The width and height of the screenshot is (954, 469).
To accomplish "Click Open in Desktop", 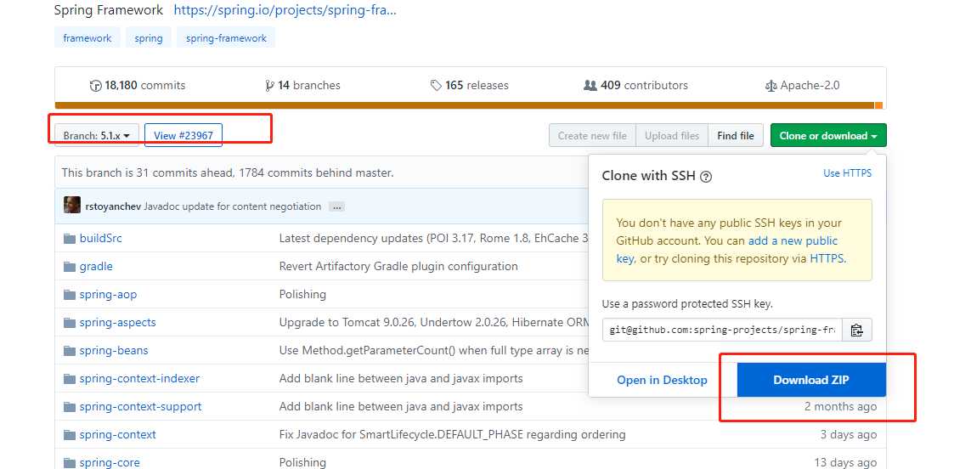I will click(x=662, y=380).
